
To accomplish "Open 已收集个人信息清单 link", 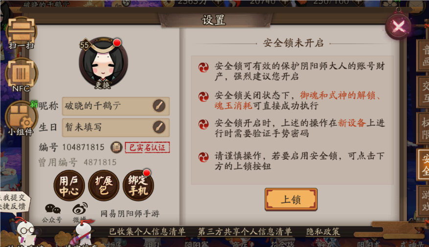I will (147, 232).
